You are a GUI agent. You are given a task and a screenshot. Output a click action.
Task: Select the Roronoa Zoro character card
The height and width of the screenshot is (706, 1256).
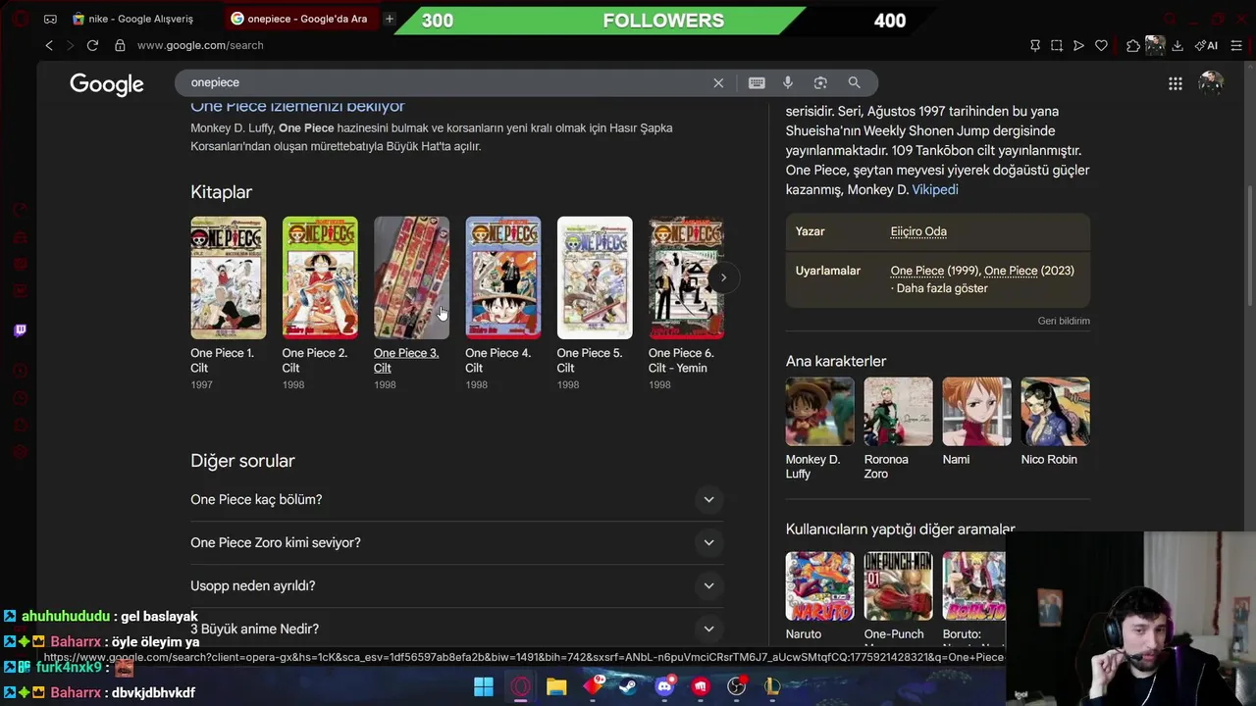tap(898, 429)
